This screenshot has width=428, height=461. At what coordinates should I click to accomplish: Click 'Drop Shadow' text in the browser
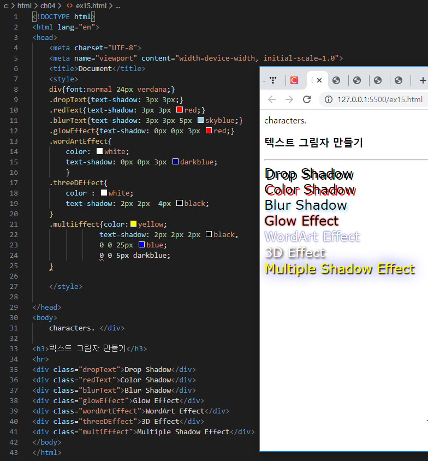pos(309,174)
